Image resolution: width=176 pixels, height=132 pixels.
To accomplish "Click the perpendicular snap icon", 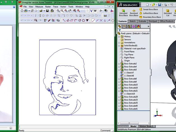I will [105, 20].
